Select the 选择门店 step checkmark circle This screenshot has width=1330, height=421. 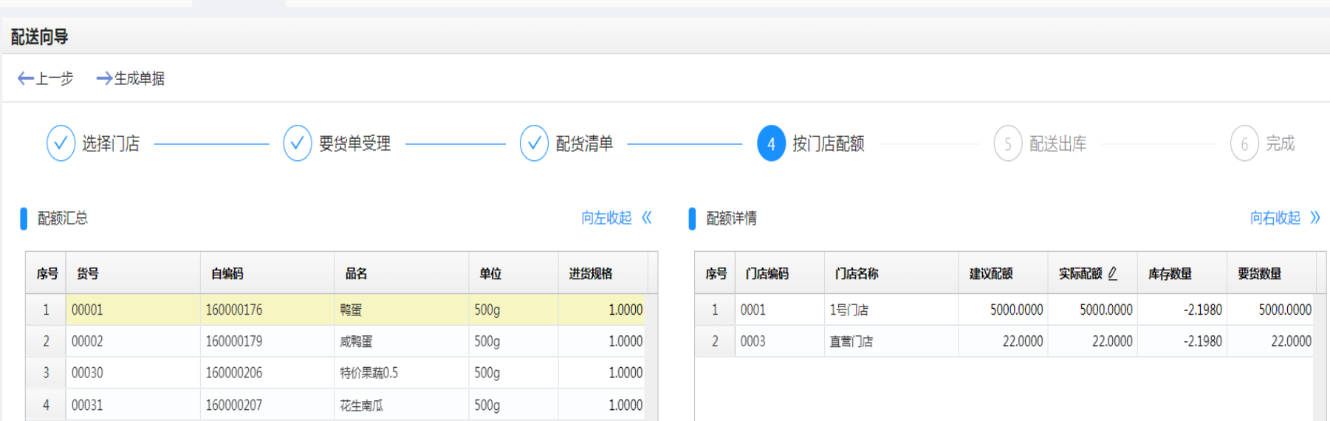[61, 143]
